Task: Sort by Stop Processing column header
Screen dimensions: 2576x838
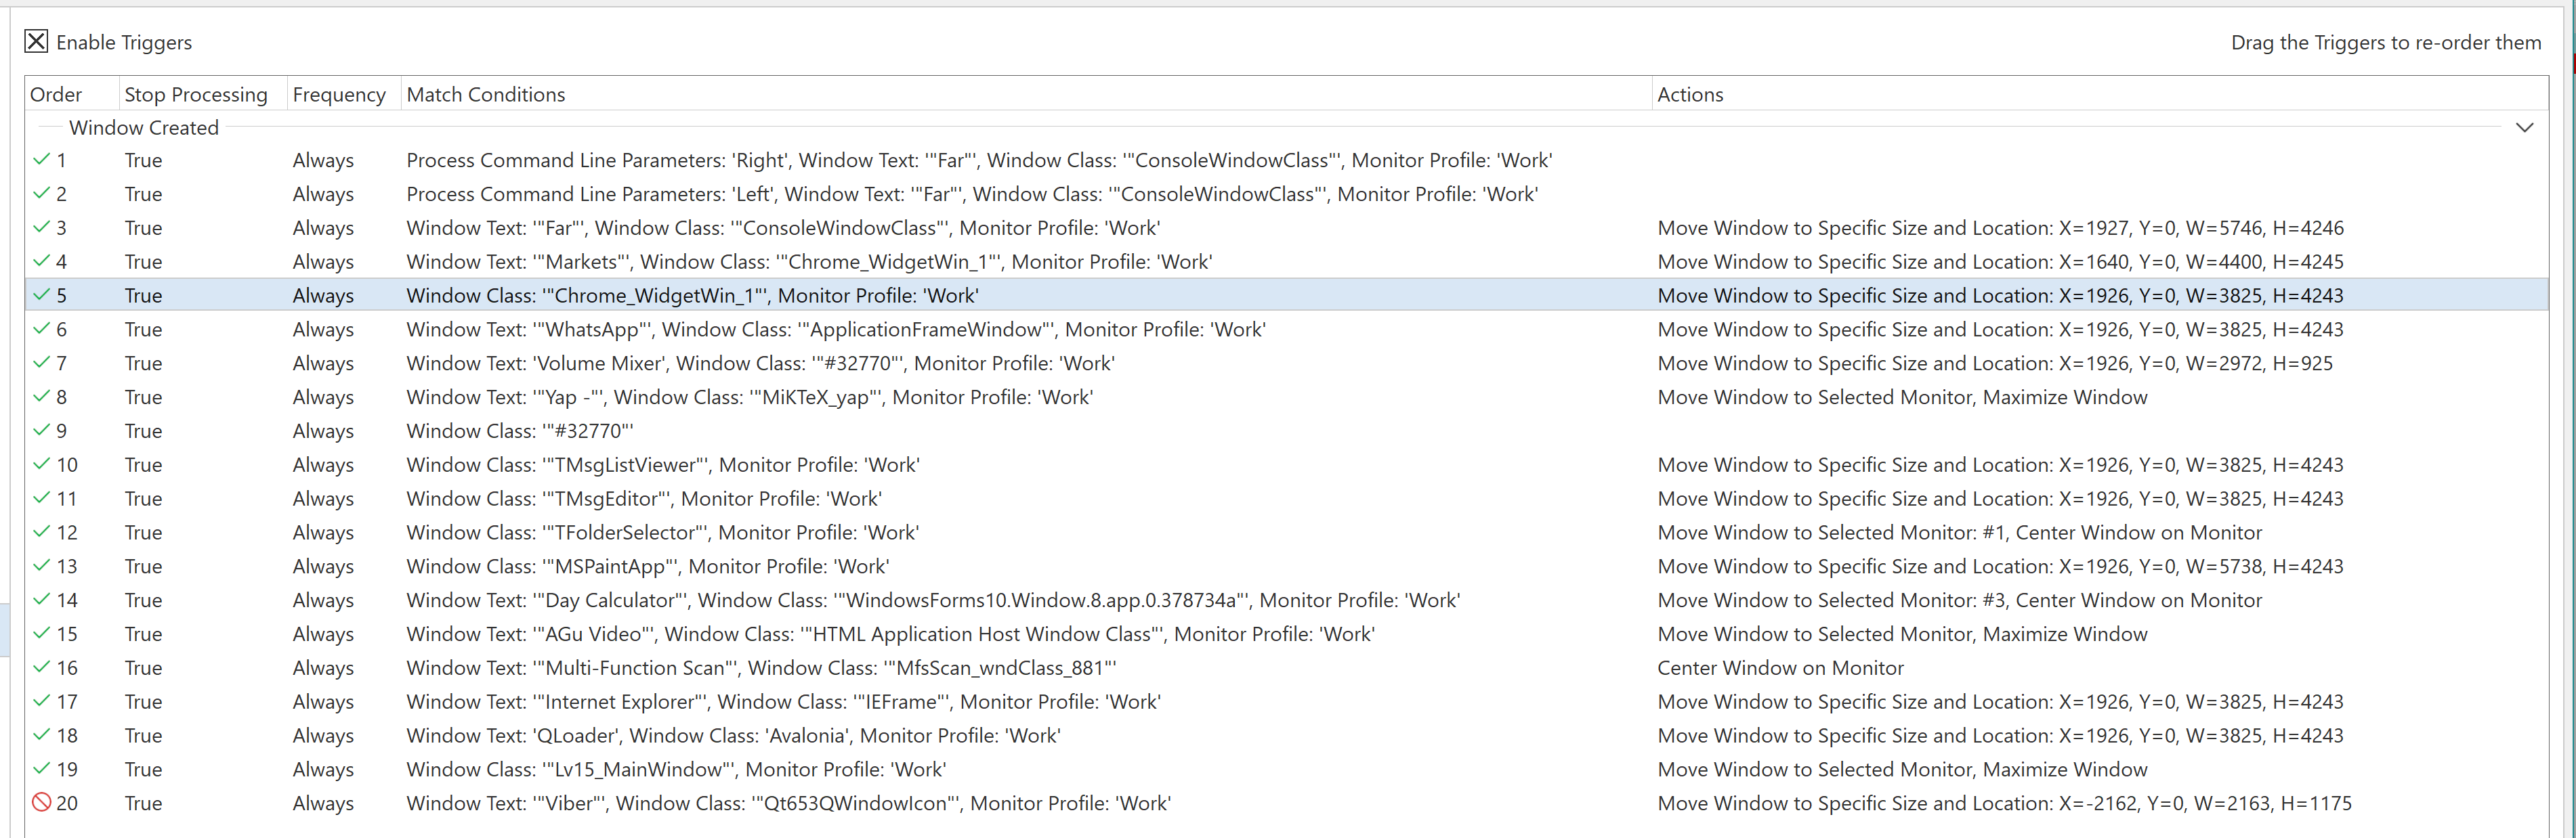Action: coord(196,94)
